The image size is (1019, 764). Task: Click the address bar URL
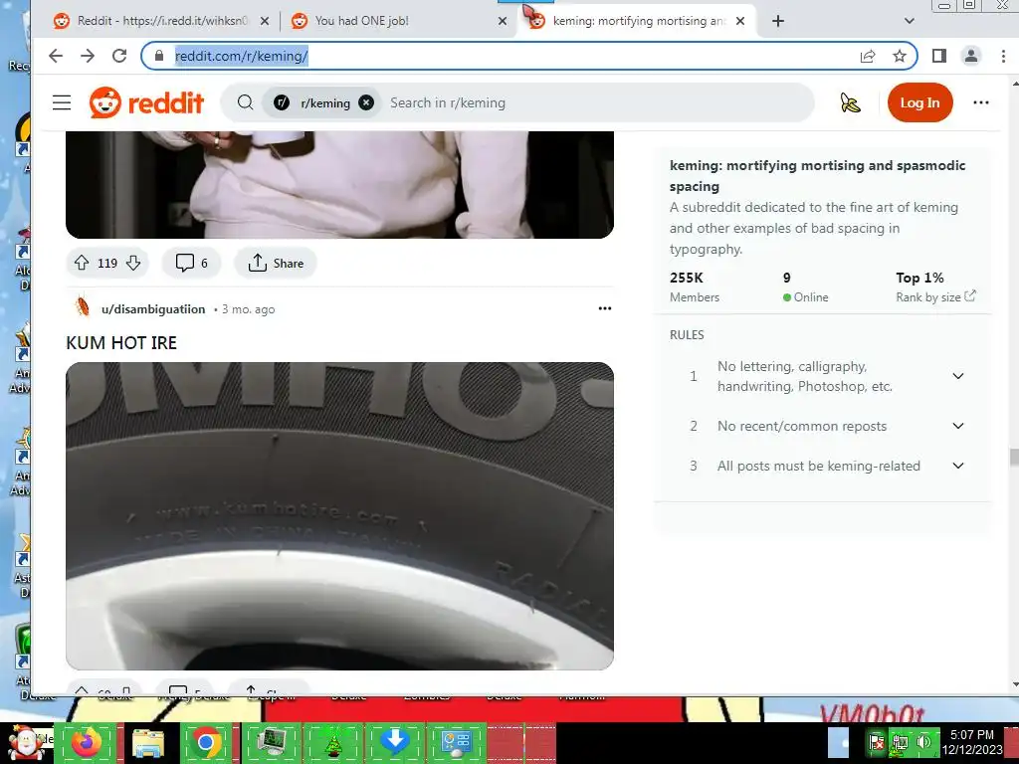(242, 56)
